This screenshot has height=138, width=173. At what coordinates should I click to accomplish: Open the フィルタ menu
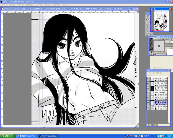click(x=39, y=5)
